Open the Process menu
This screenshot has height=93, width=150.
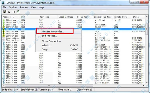click(24, 7)
